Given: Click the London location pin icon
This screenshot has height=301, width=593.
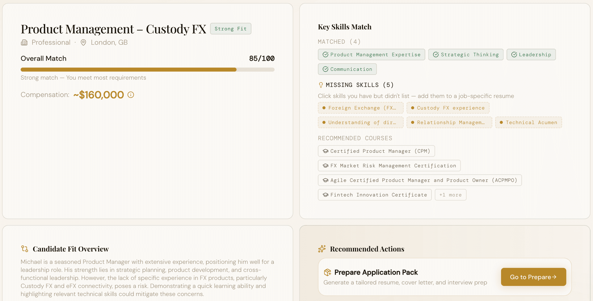Looking at the screenshot, I should coord(83,43).
